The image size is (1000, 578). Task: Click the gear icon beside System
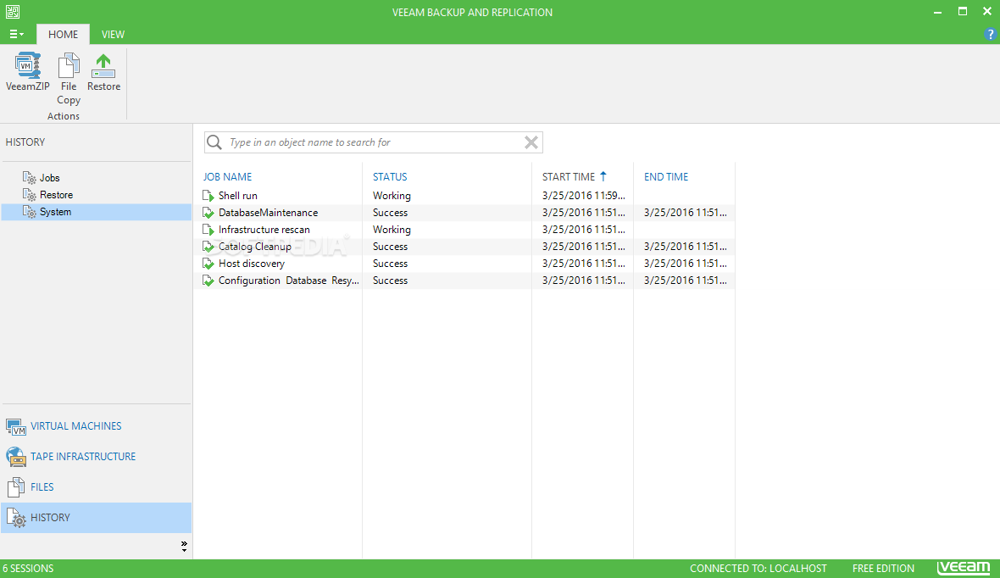coord(30,212)
